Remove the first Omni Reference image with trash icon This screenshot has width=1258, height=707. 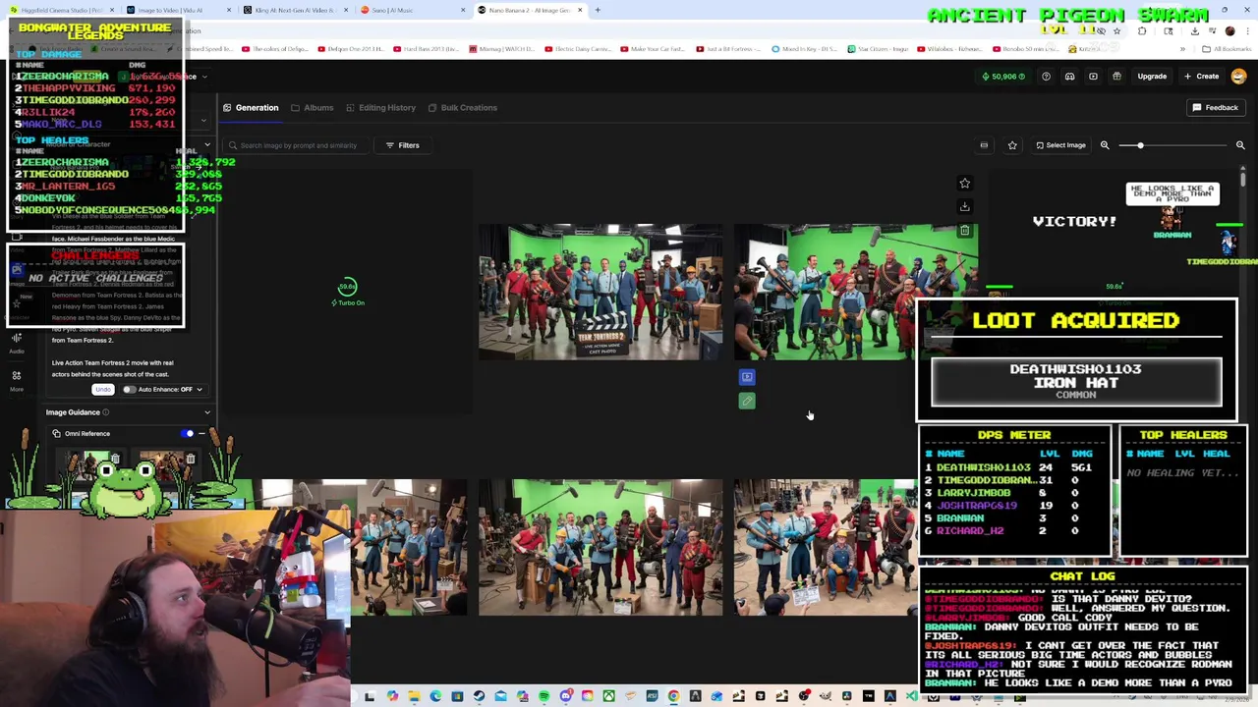pos(115,459)
